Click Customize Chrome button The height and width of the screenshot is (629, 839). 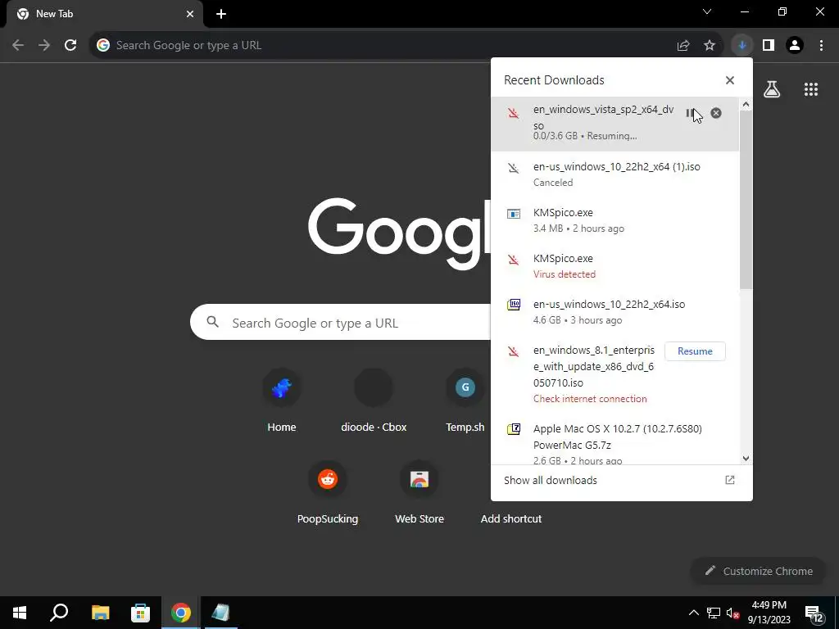click(759, 571)
